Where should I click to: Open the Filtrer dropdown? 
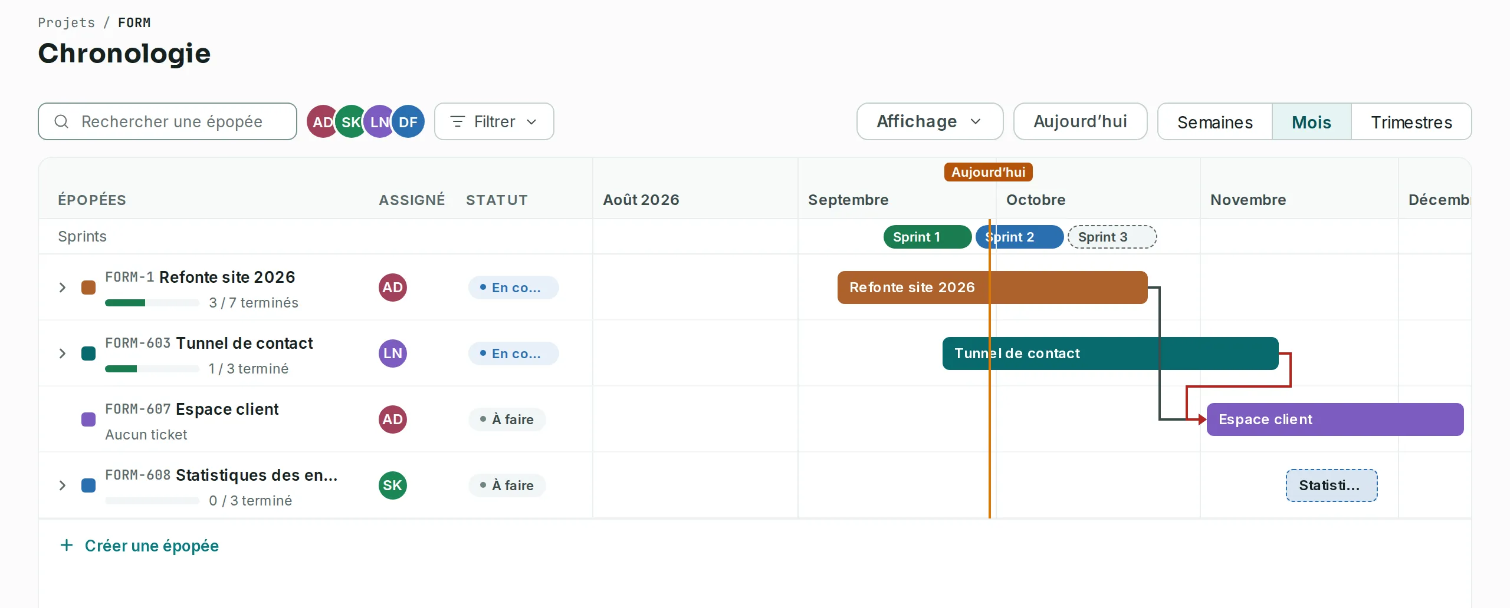(x=494, y=121)
